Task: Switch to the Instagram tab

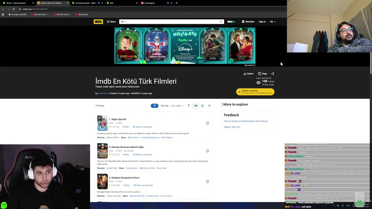Action: [156, 3]
